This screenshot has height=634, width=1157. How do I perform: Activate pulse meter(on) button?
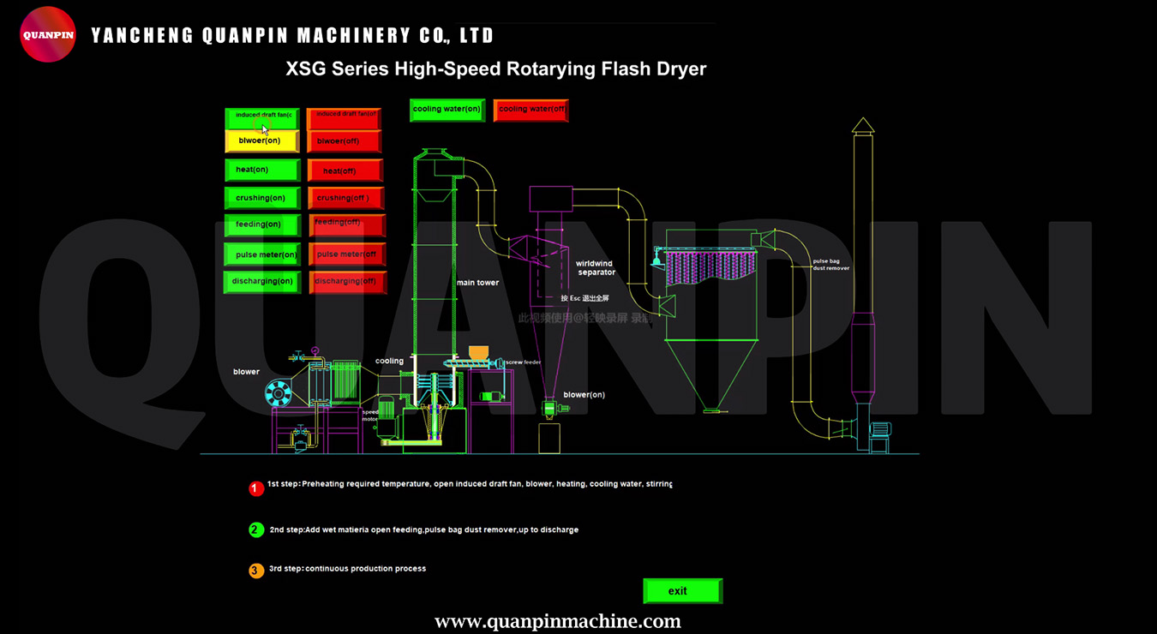262,254
